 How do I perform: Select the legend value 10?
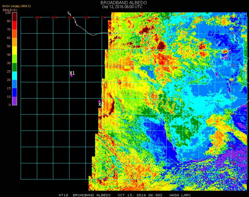tap(9, 97)
